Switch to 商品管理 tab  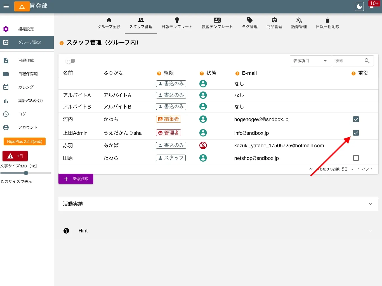[274, 23]
